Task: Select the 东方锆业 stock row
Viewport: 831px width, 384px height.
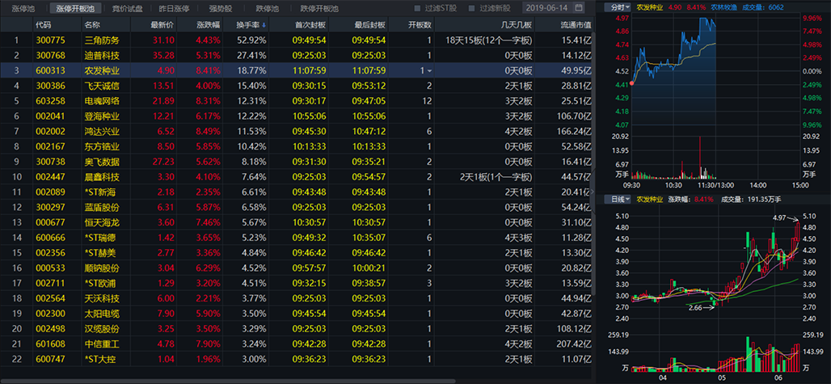Action: click(x=296, y=146)
